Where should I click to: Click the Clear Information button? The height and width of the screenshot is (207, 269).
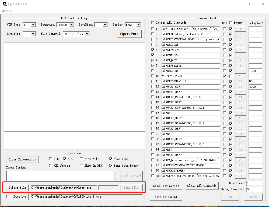point(22,159)
